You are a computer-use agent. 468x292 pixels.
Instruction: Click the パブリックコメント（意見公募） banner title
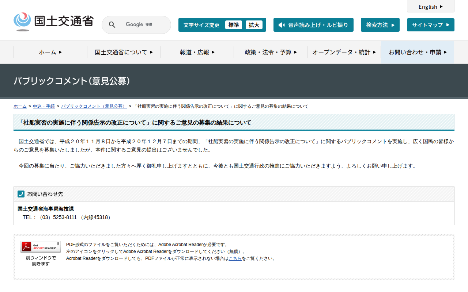(72, 81)
